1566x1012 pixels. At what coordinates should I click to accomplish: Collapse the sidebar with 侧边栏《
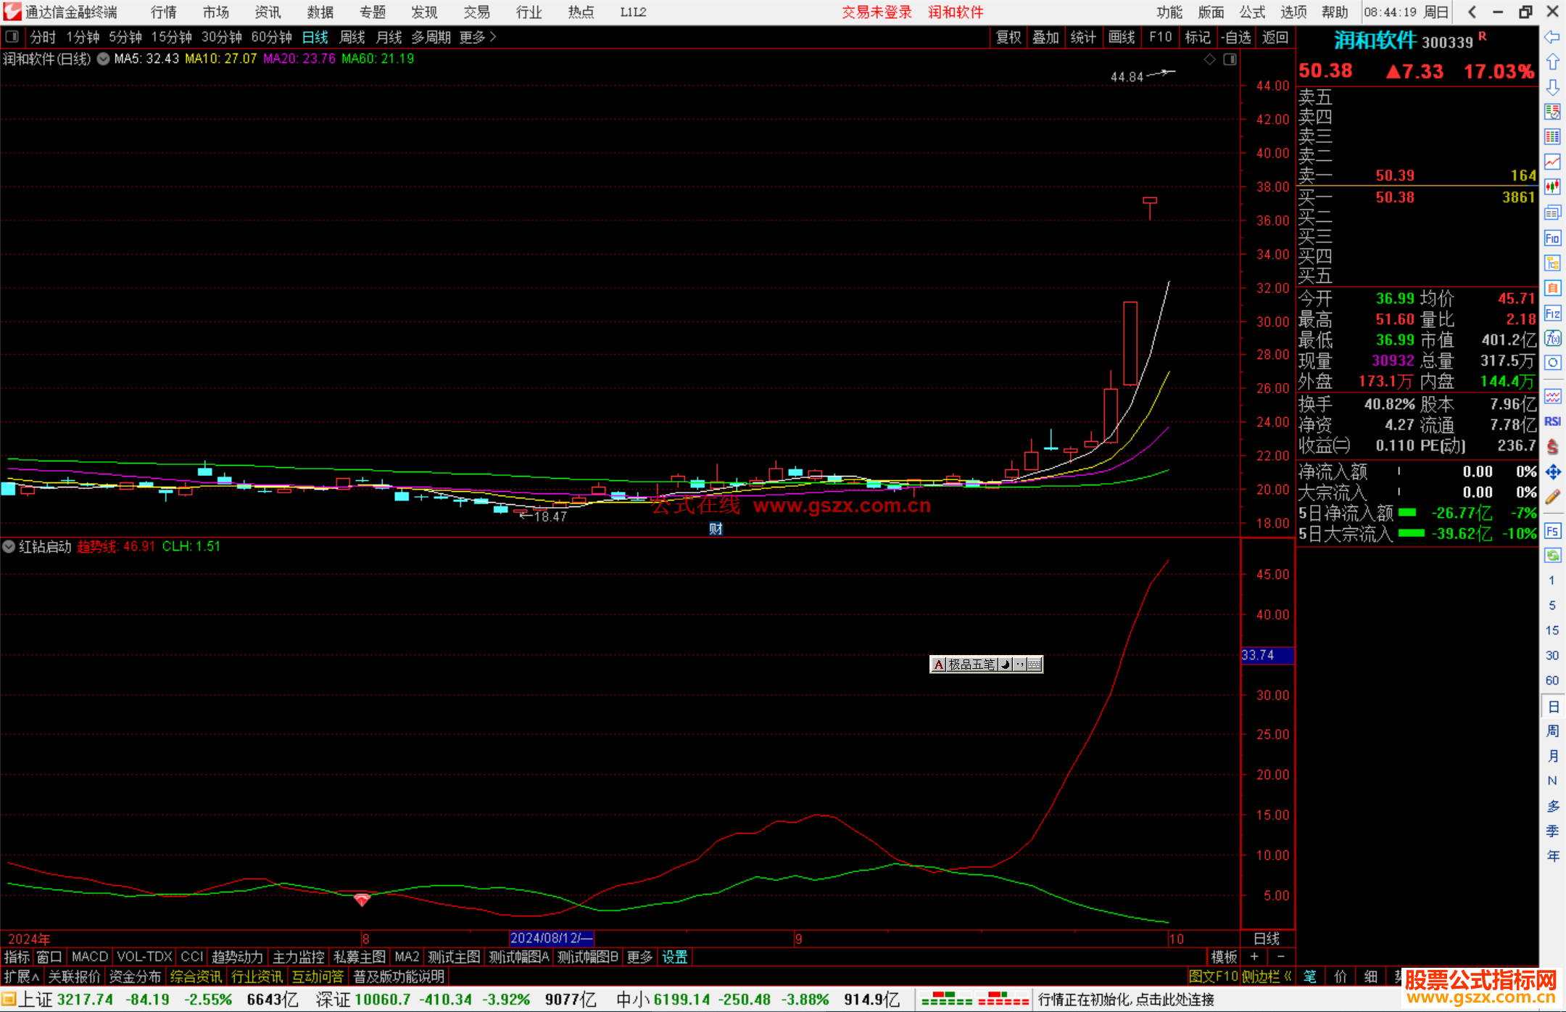pyautogui.click(x=1267, y=976)
